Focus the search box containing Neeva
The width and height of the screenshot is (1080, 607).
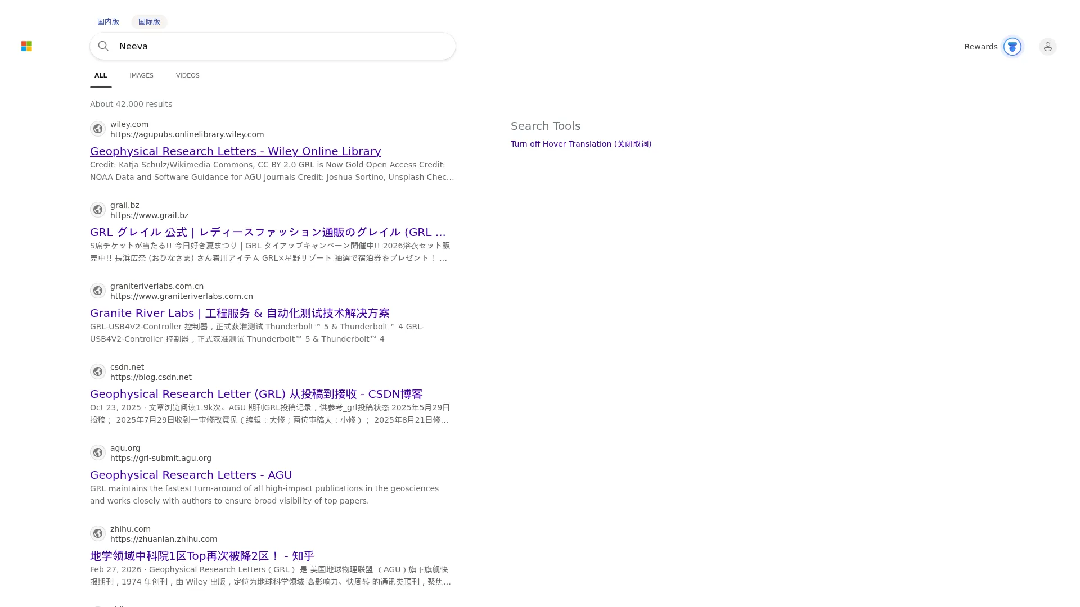click(x=273, y=46)
